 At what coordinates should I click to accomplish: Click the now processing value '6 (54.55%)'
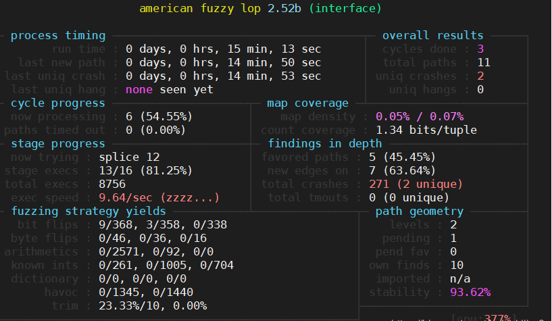[159, 116]
